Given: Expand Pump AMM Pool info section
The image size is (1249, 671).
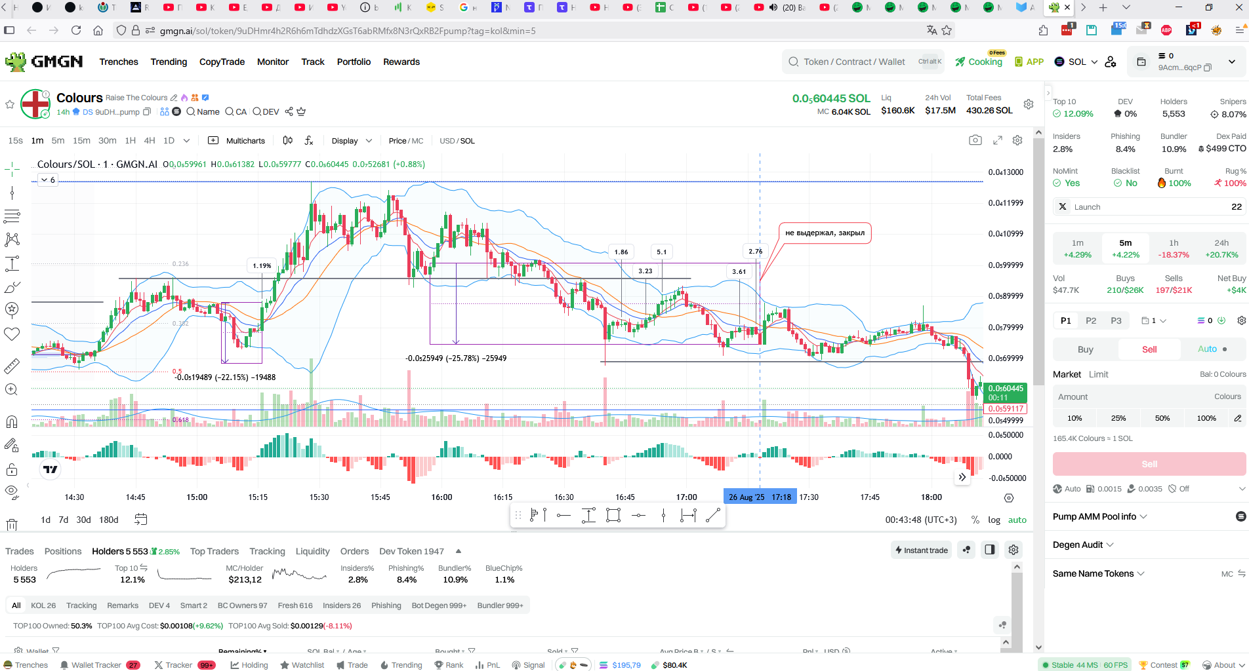Looking at the screenshot, I should coord(1100,516).
